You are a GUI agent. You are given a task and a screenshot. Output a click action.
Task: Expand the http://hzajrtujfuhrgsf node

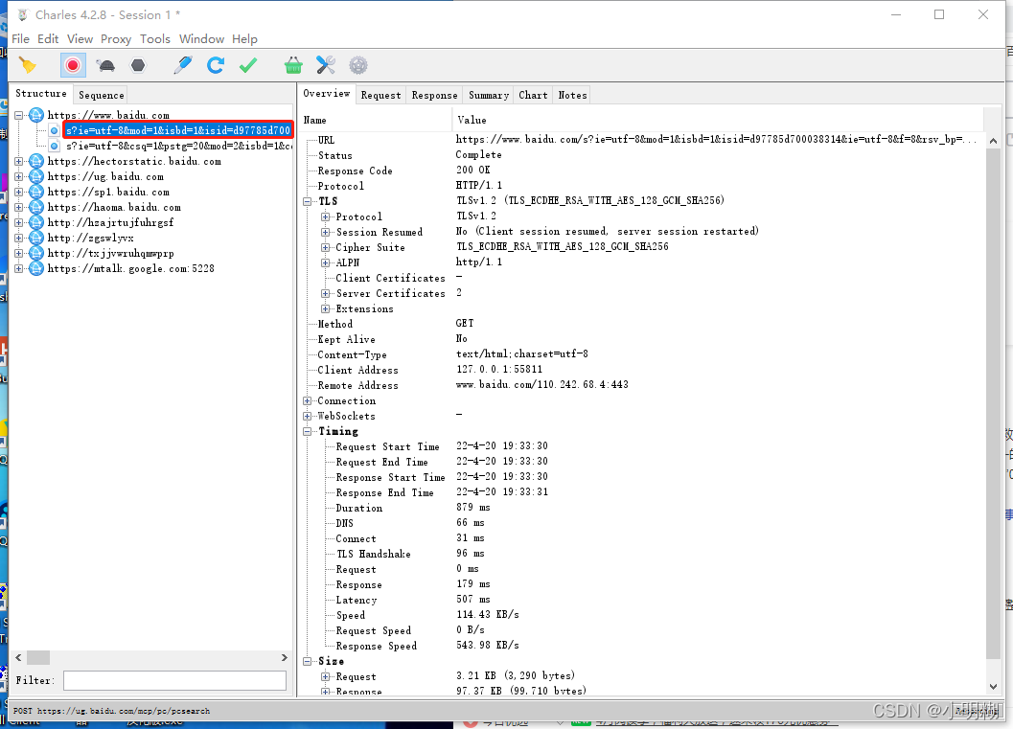pos(19,223)
